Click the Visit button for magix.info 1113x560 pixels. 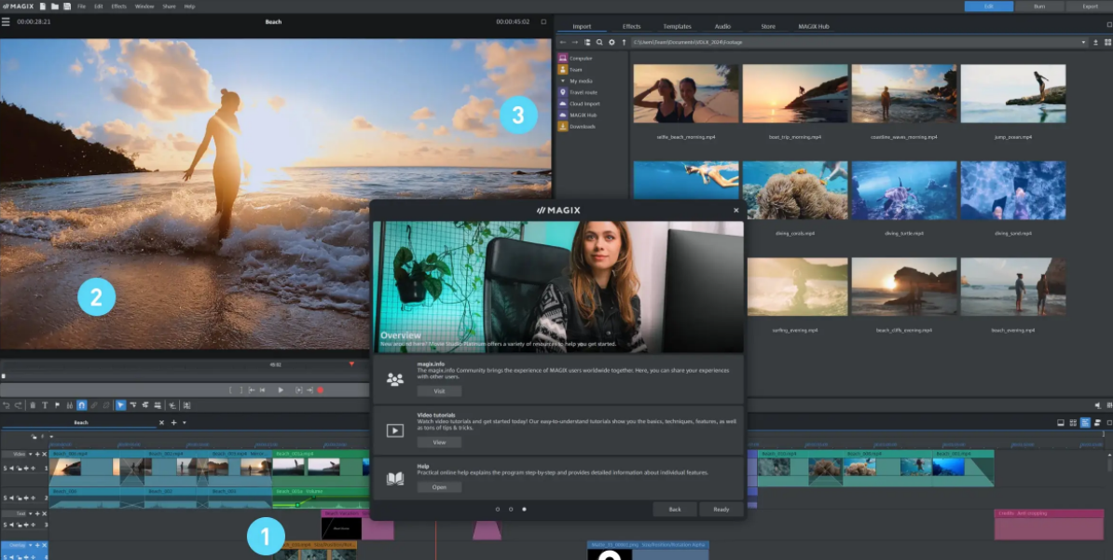click(x=439, y=391)
